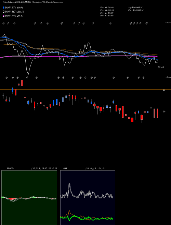This screenshot has width=171, height=225.
Task: Click the 'MACD:' panel heading
Action: (10, 168)
